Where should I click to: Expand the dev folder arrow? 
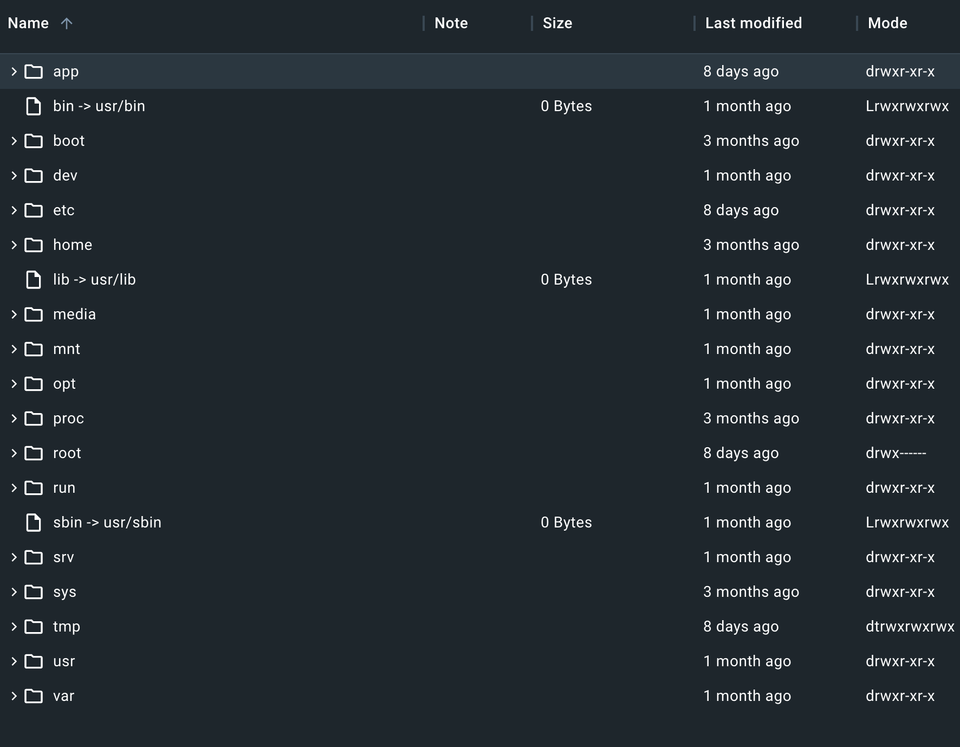pos(14,176)
